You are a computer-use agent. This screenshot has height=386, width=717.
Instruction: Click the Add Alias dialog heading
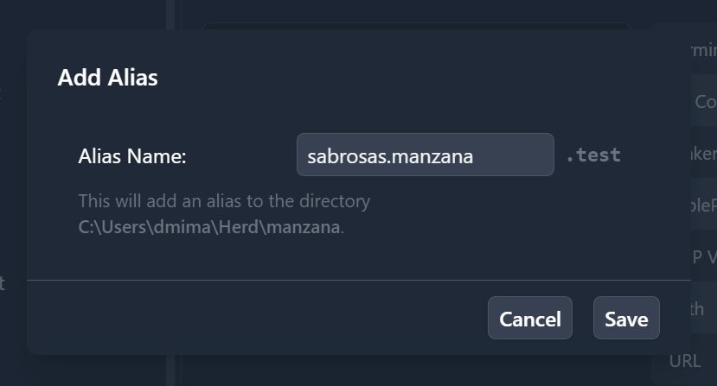click(107, 77)
